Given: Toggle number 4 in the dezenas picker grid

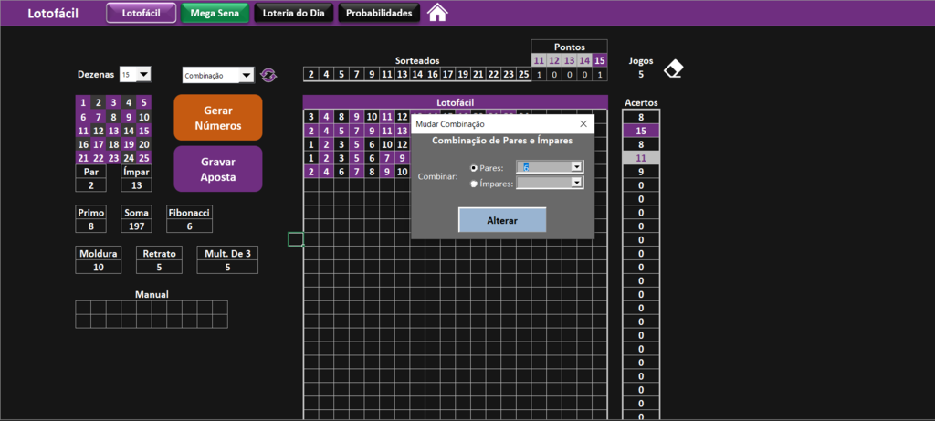Looking at the screenshot, I should [129, 102].
